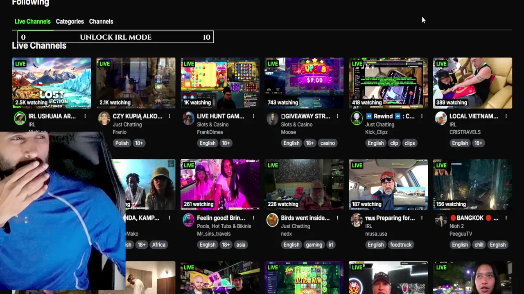The height and width of the screenshot is (294, 524).
Task: Click Mr_sins_travels channel avatar
Action: click(x=188, y=220)
